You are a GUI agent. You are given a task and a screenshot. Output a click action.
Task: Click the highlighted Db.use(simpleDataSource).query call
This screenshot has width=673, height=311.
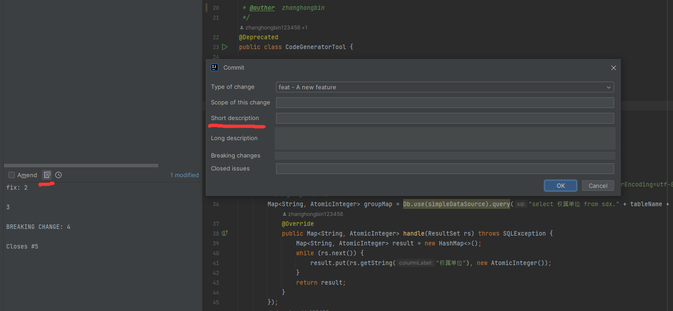(x=457, y=204)
